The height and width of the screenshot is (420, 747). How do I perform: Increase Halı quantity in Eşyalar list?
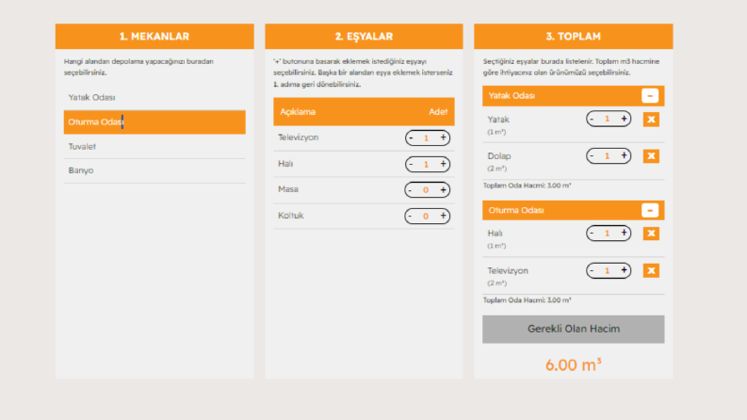[x=443, y=164]
